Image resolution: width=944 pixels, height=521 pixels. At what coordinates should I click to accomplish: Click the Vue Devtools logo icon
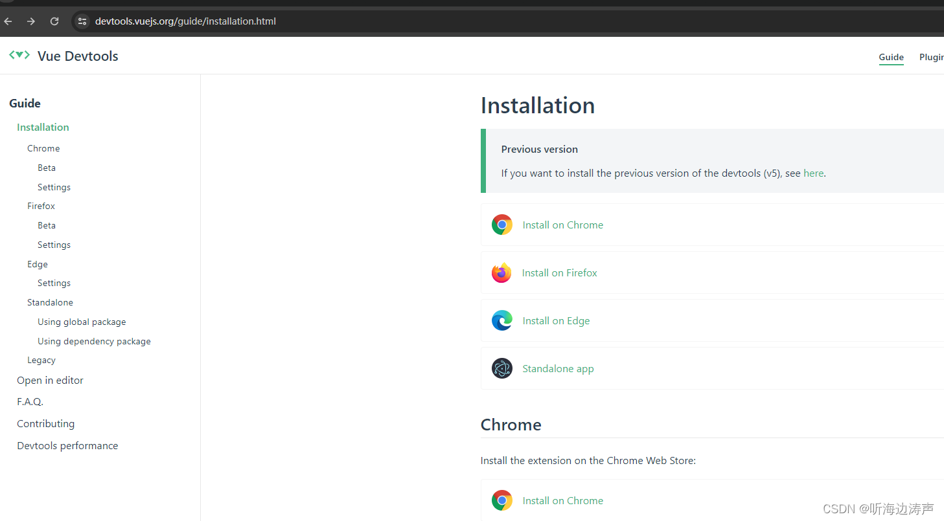[x=19, y=56]
